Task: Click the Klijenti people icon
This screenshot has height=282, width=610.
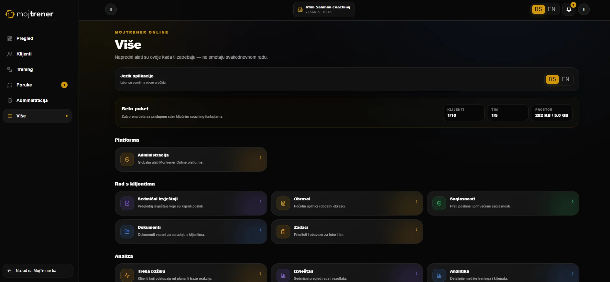Action: point(10,54)
